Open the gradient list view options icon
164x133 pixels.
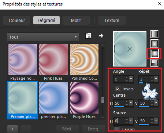[88, 36]
